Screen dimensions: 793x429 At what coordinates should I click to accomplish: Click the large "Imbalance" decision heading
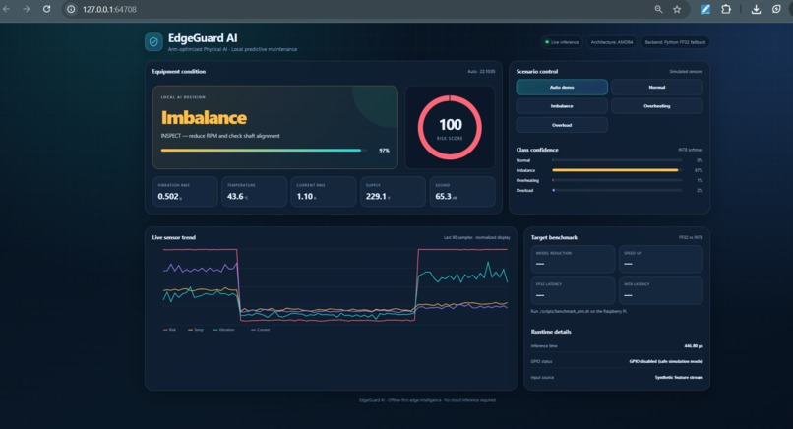(204, 118)
